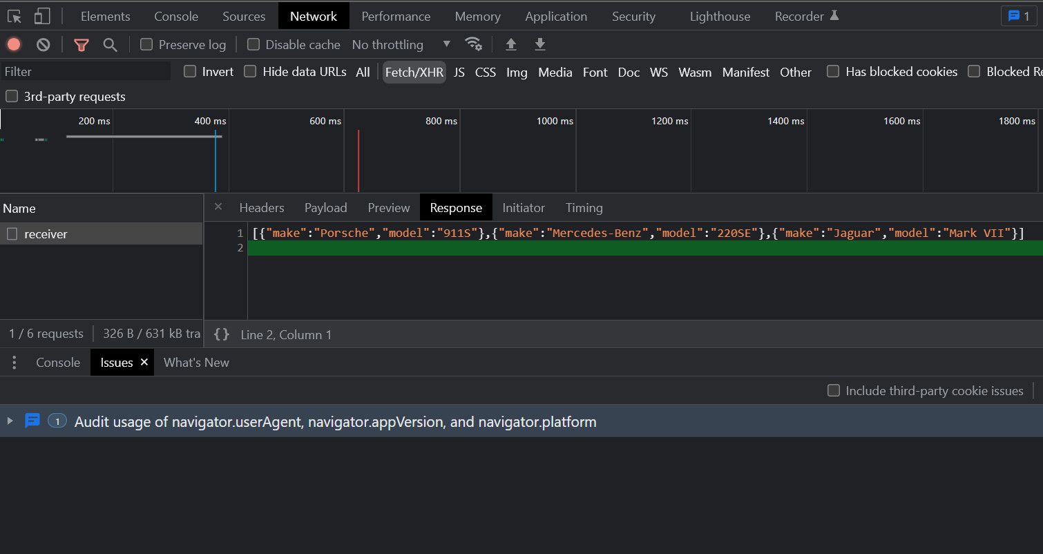The height and width of the screenshot is (554, 1043).
Task: Click the export HAR download icon
Action: (x=540, y=45)
